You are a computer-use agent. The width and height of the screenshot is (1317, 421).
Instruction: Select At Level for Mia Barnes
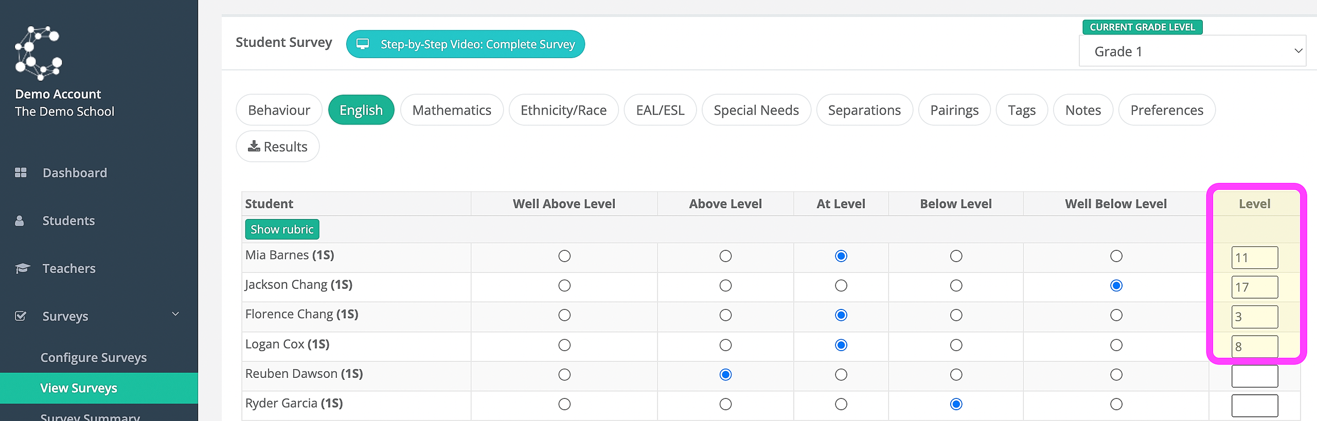(841, 256)
